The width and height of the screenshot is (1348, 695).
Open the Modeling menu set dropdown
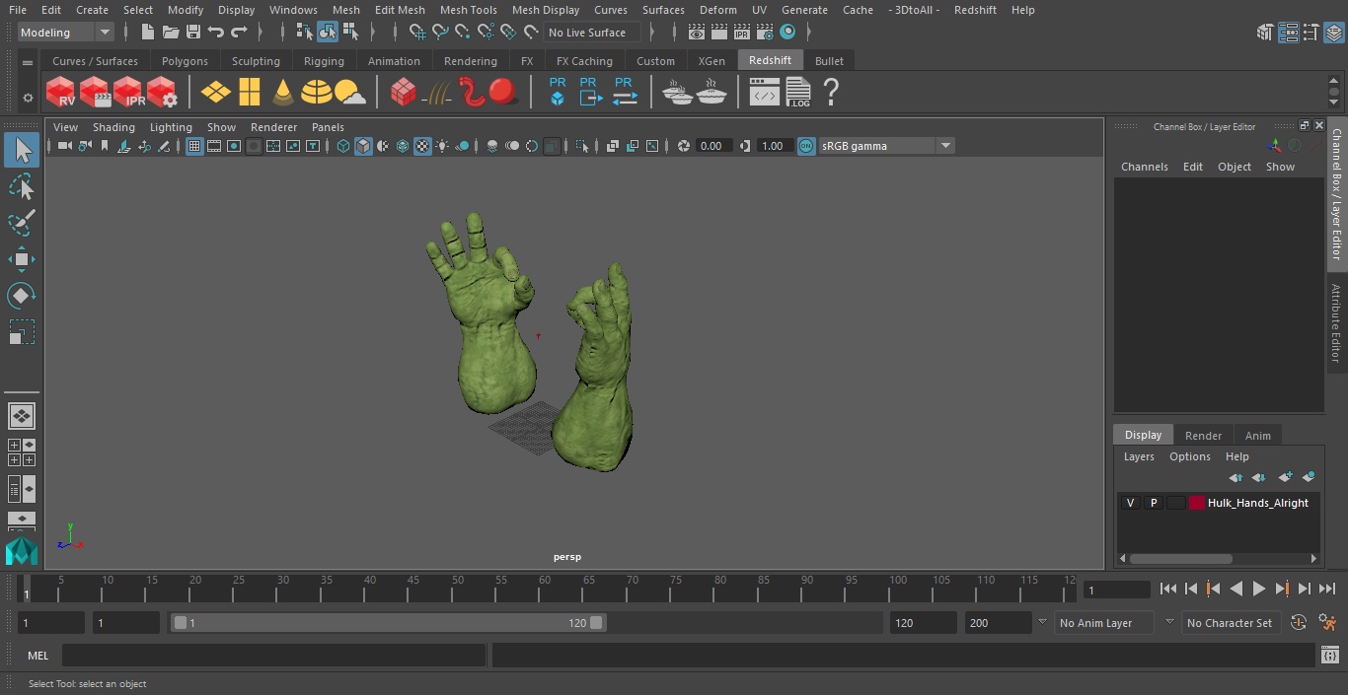[x=65, y=33]
